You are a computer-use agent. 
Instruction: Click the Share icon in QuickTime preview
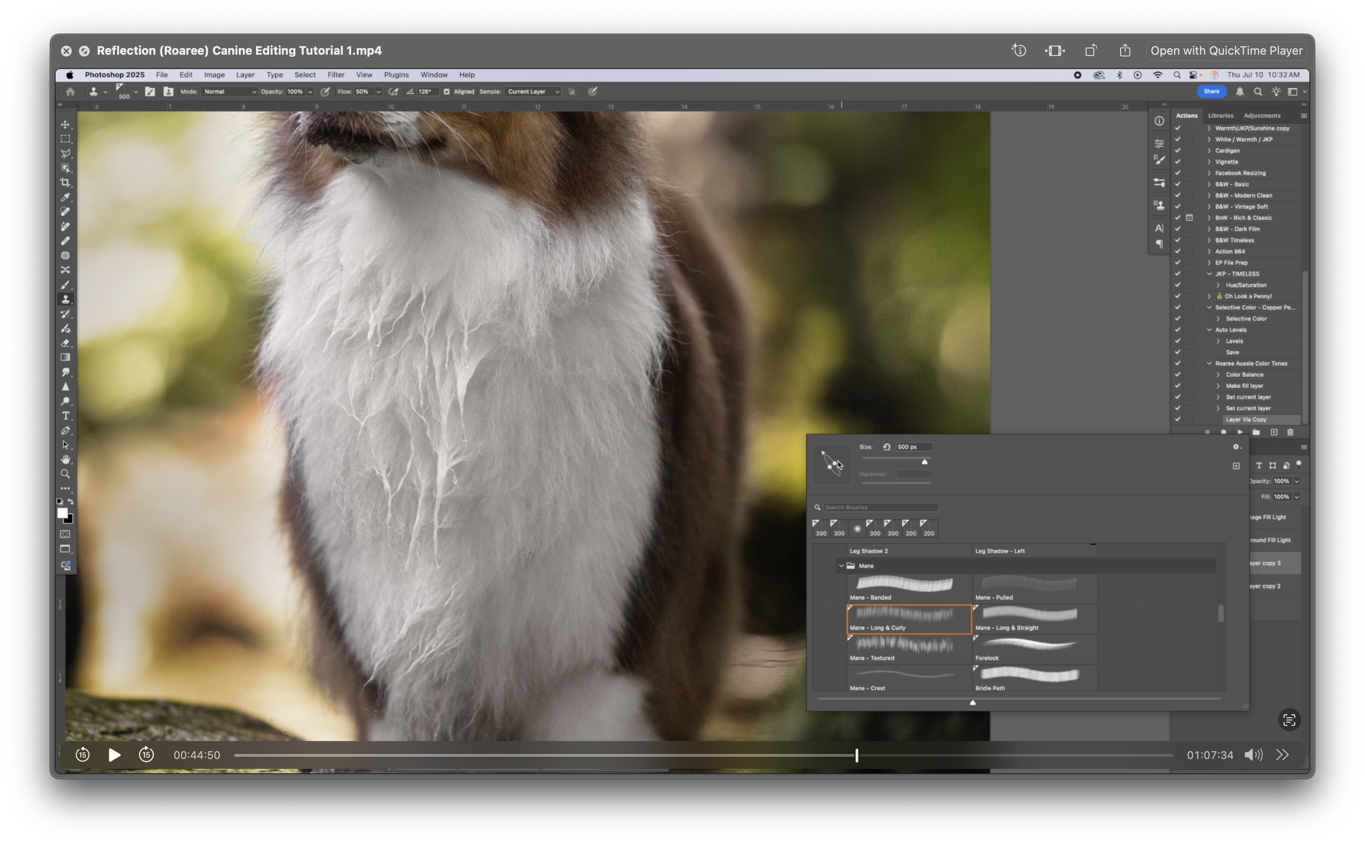coord(1125,51)
